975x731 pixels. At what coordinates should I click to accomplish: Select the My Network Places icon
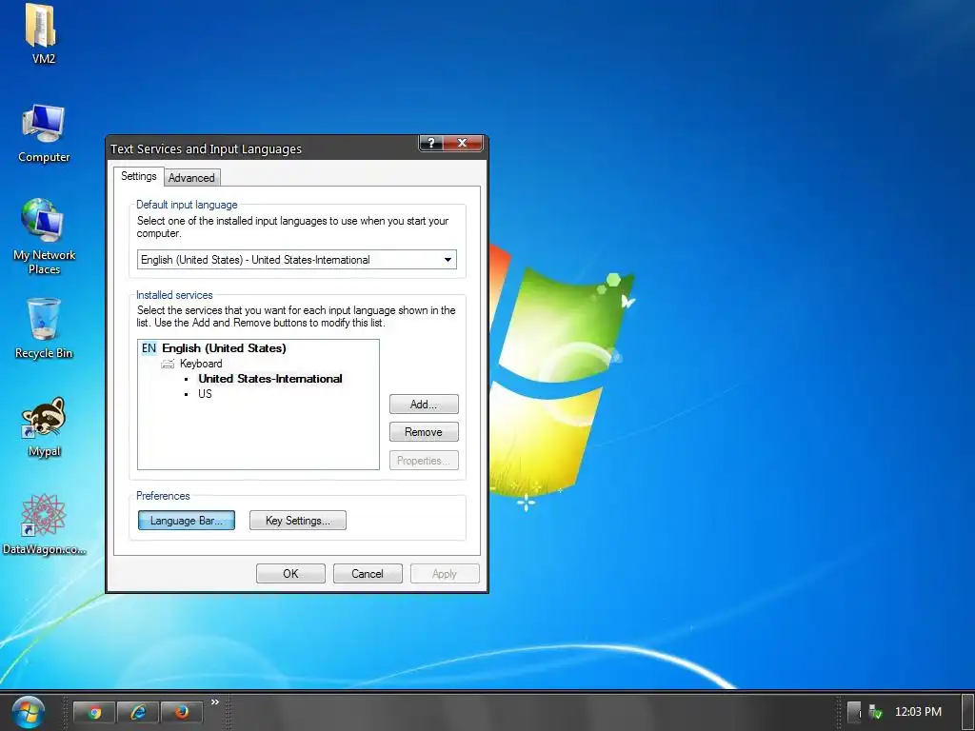click(42, 221)
